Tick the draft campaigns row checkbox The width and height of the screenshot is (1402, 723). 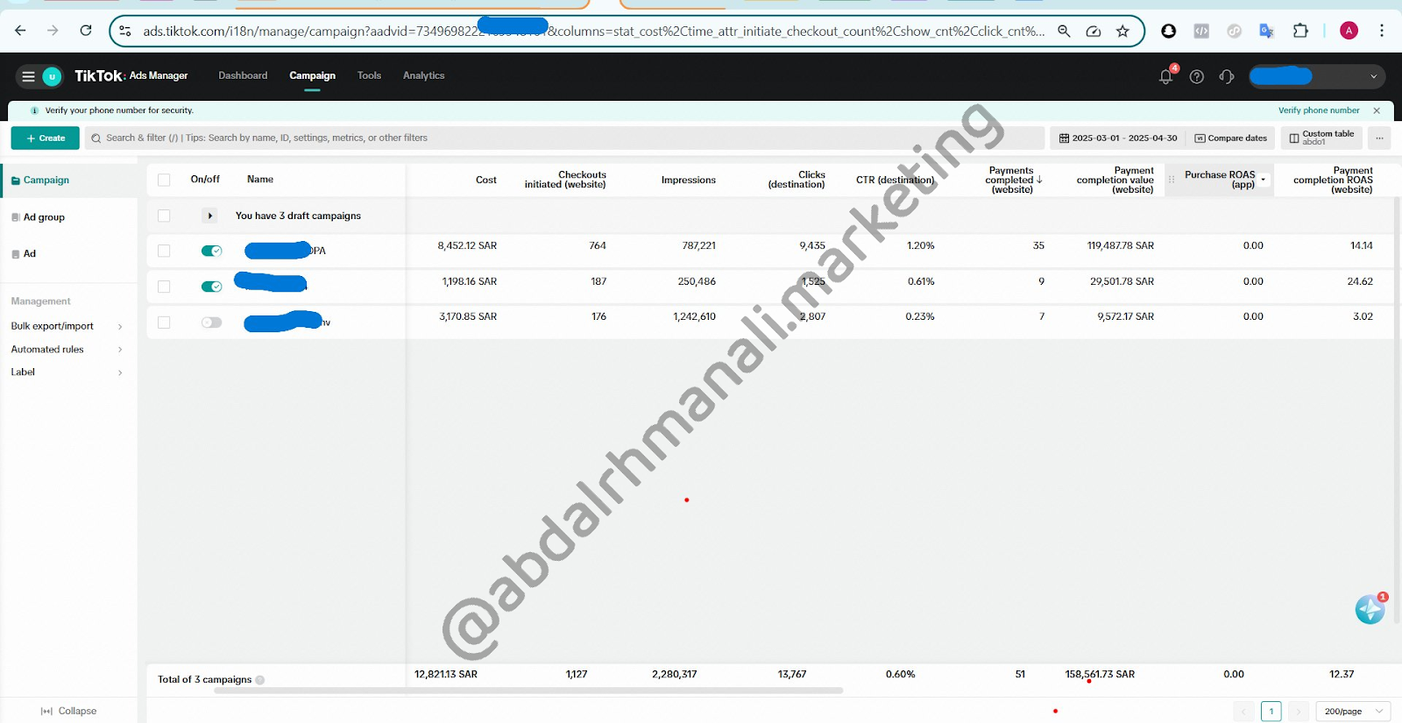pyautogui.click(x=164, y=216)
